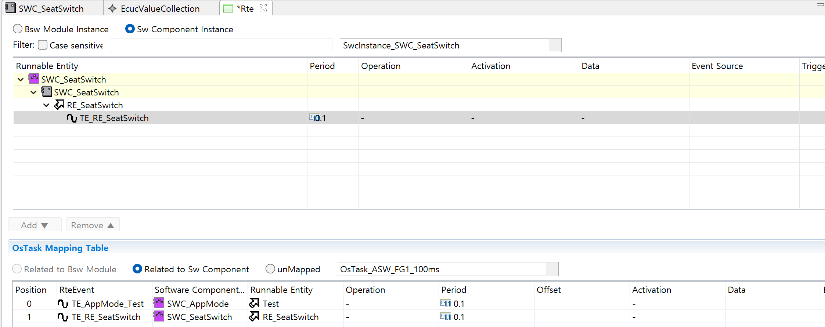Click the period icon in TE_AppMode_Test row
Viewport: 825px width, 327px height.
point(445,303)
